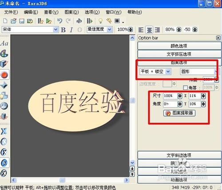The height and width of the screenshot is (190, 222).
Task: Click the X 11% input field
Action: tap(195, 96)
